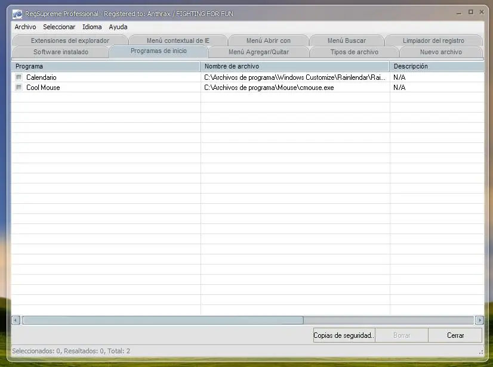Close the RegSupreme window

pos(482,12)
